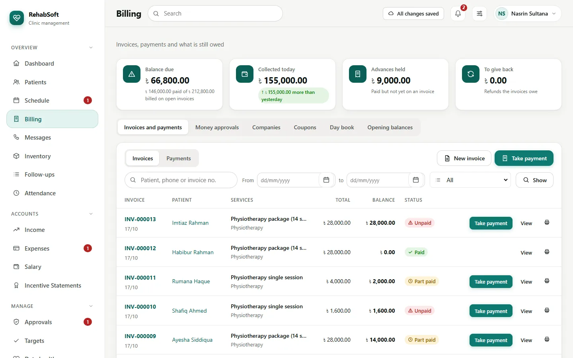Open Dashboard from the sidebar
This screenshot has width=573, height=358.
pos(52,64)
